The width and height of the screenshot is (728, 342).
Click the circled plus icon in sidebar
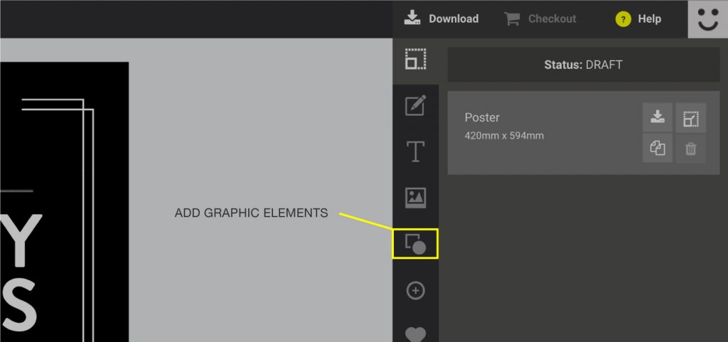(x=415, y=290)
